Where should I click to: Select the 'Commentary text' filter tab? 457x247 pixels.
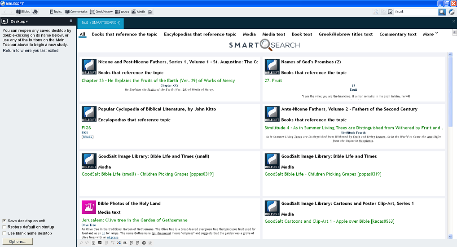(398, 35)
